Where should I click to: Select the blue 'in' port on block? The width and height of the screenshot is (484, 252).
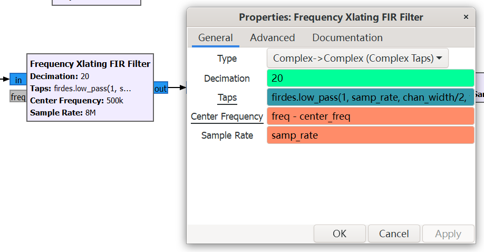pyautogui.click(x=18, y=80)
